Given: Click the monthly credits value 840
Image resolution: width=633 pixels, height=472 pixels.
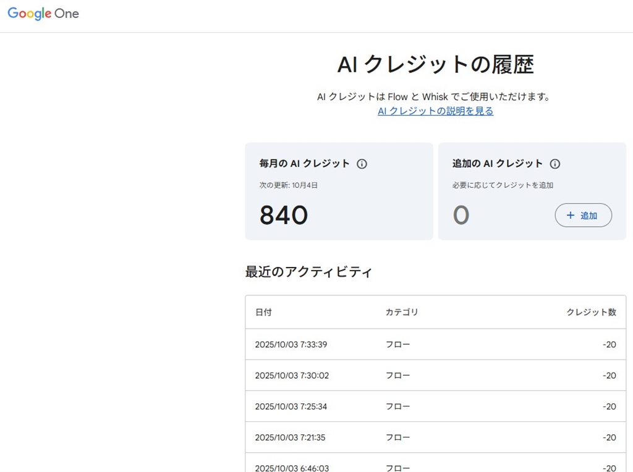Looking at the screenshot, I should click(x=284, y=215).
